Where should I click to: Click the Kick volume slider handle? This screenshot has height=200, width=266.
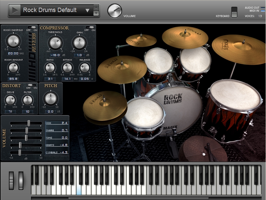(x=29, y=123)
